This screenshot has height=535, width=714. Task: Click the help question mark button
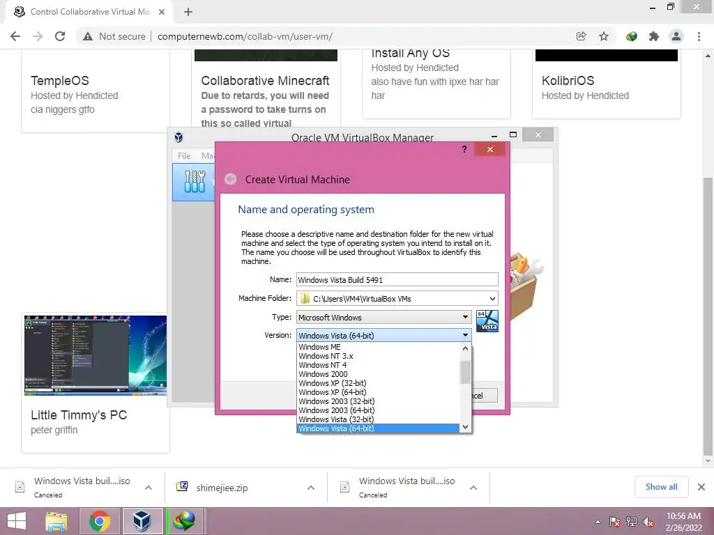point(464,149)
